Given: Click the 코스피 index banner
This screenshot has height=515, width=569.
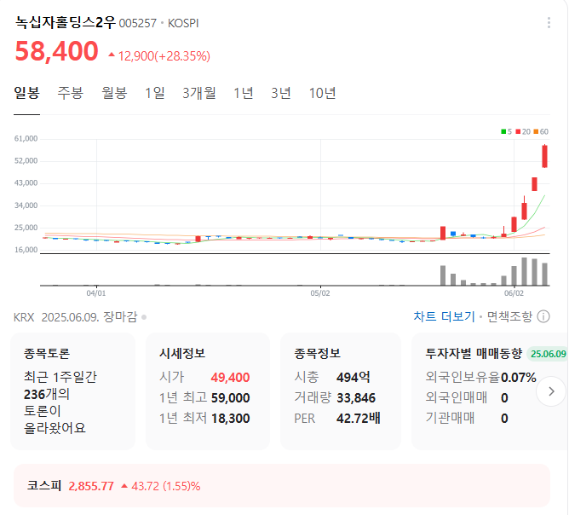Looking at the screenshot, I should pos(282,485).
